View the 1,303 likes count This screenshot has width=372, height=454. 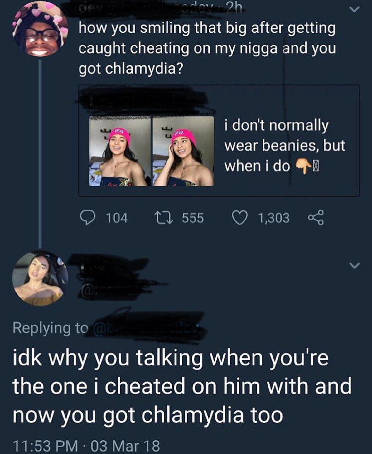(x=274, y=218)
